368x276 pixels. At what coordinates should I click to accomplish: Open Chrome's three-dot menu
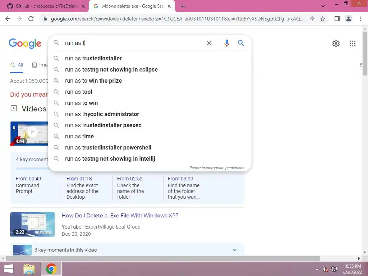[360, 19]
